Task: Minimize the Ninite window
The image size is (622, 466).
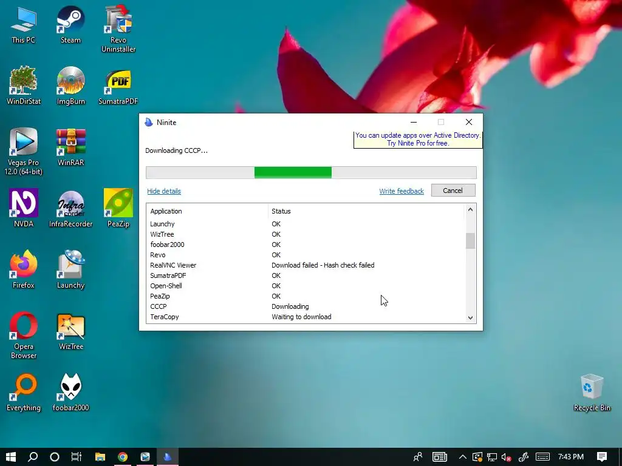Action: pyautogui.click(x=414, y=122)
